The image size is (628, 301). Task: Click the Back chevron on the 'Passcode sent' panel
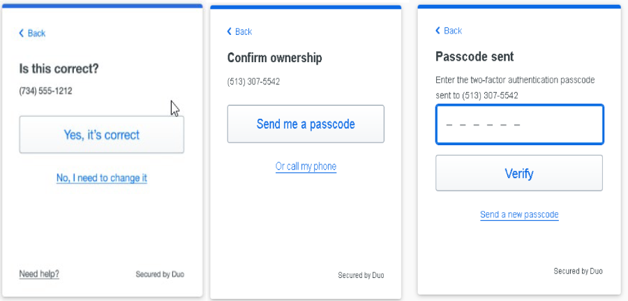(x=438, y=31)
